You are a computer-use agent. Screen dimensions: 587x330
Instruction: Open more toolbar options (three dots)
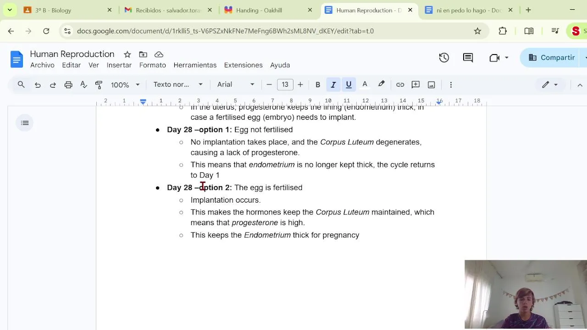[451, 85]
